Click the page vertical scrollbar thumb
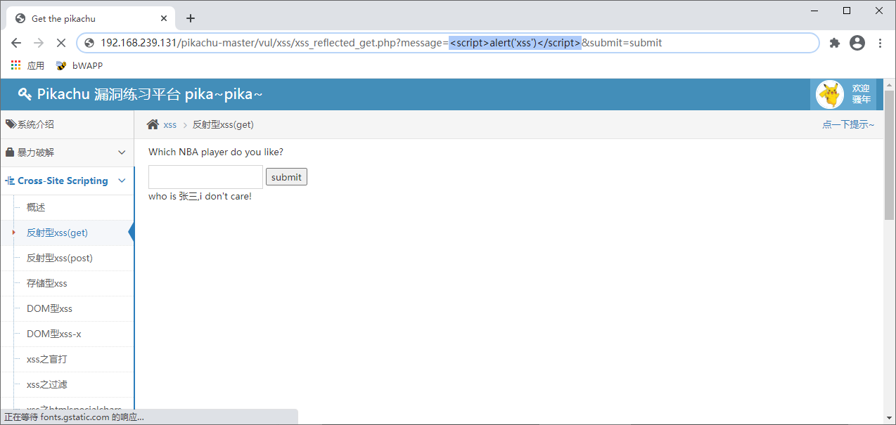Viewport: 896px width, 425px height. pos(889,155)
